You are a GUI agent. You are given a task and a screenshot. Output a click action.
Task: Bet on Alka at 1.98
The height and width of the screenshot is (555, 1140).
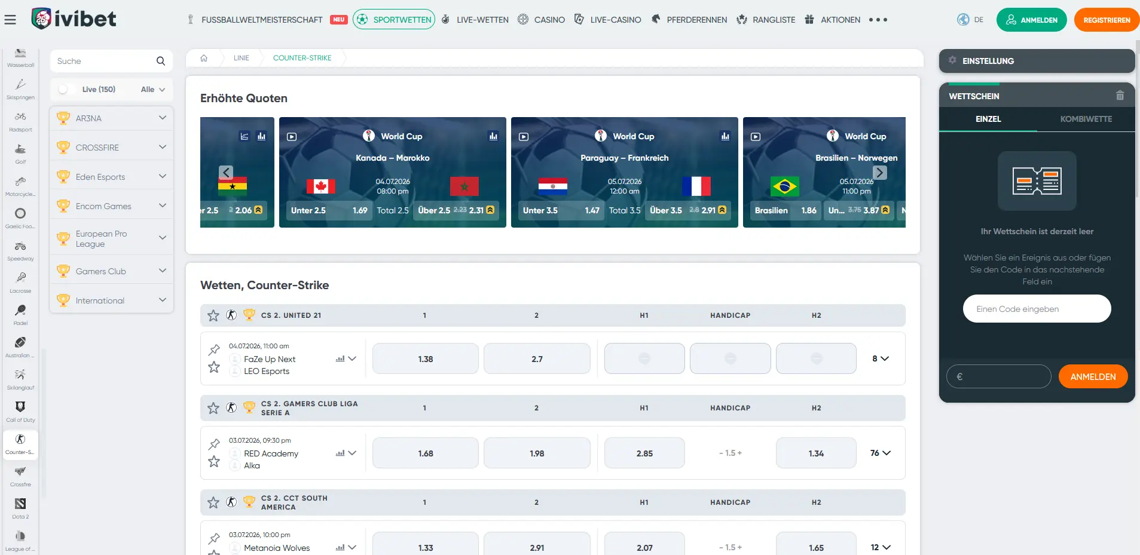(537, 453)
